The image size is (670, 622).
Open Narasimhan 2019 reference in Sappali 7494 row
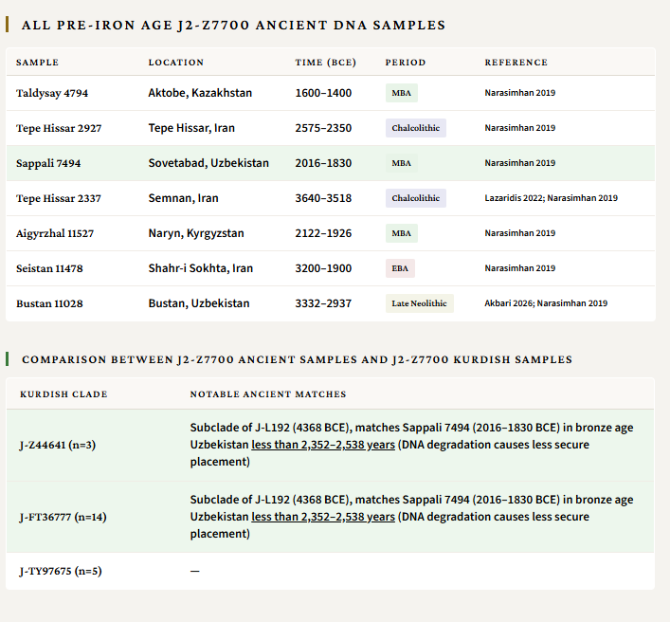[520, 163]
